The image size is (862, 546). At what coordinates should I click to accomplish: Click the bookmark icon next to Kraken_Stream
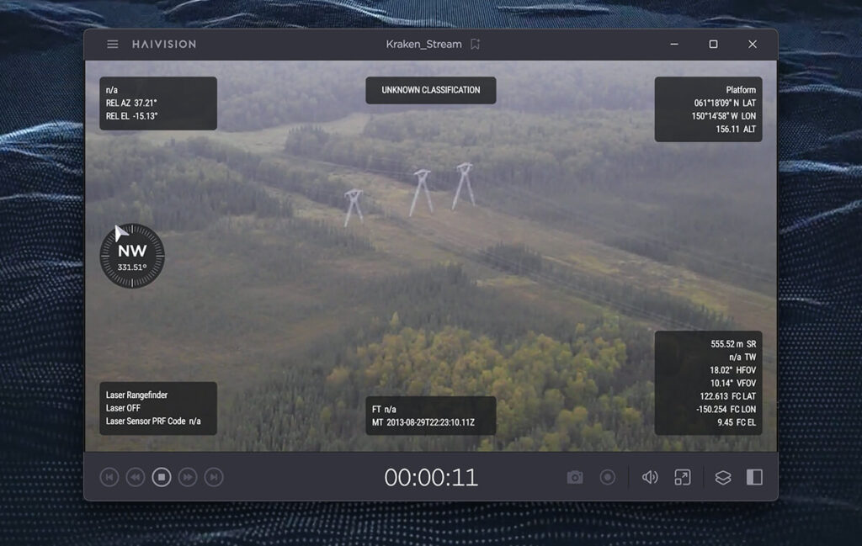[x=476, y=44]
